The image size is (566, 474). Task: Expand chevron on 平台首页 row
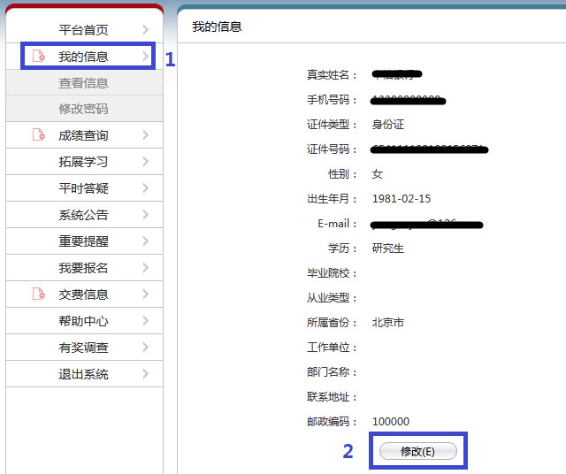(145, 29)
